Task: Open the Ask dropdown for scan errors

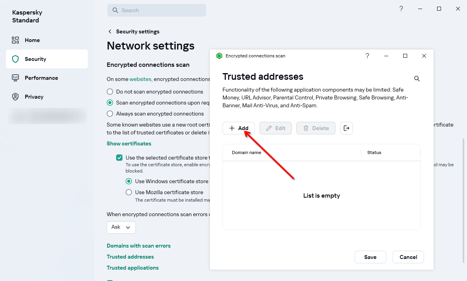Action: [121, 227]
